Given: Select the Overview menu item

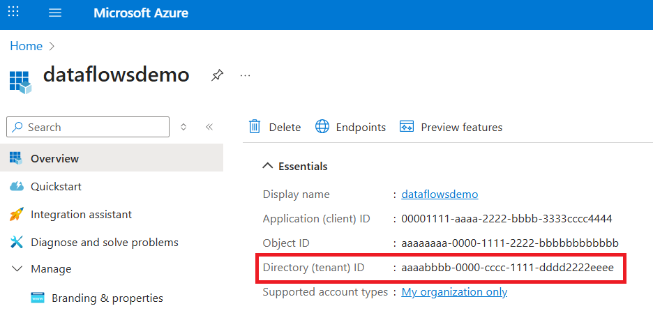Looking at the screenshot, I should click(54, 159).
